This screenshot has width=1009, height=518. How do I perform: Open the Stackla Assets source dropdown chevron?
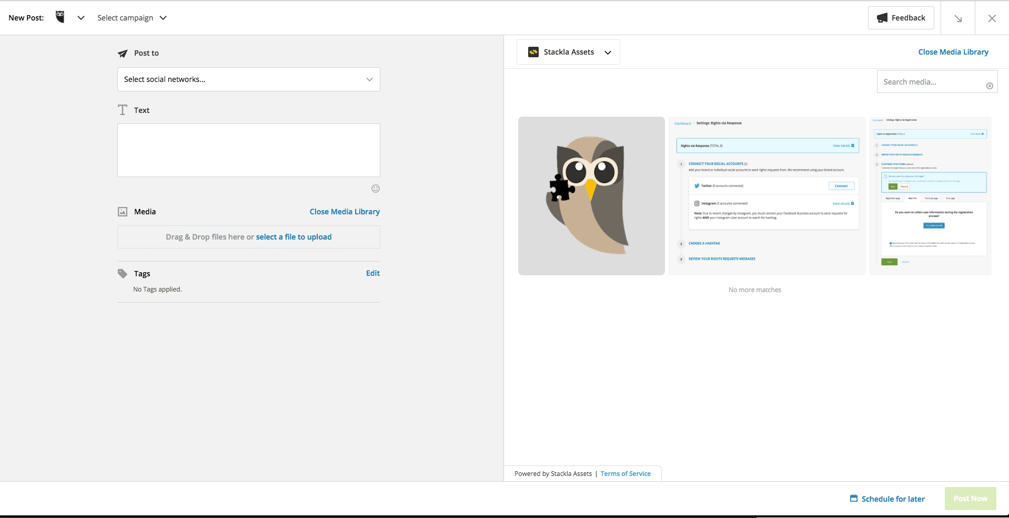point(608,52)
